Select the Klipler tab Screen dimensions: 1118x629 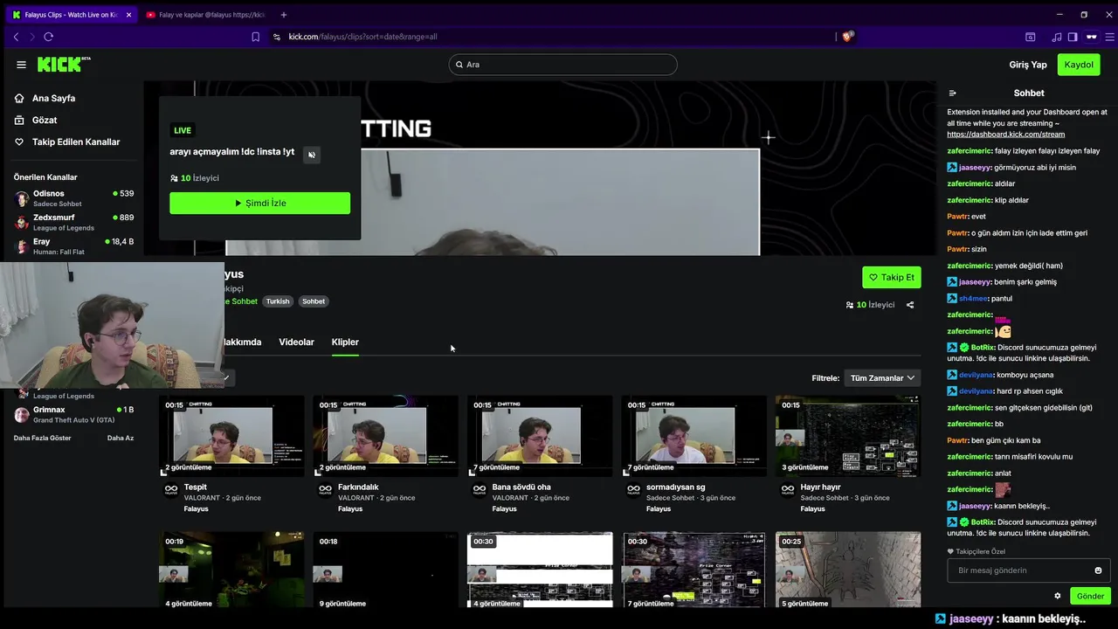pos(345,342)
